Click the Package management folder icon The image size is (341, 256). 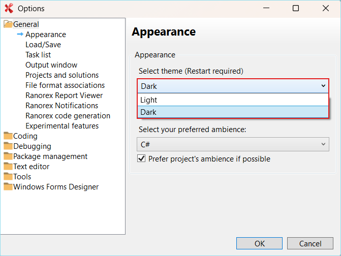[x=8, y=156]
